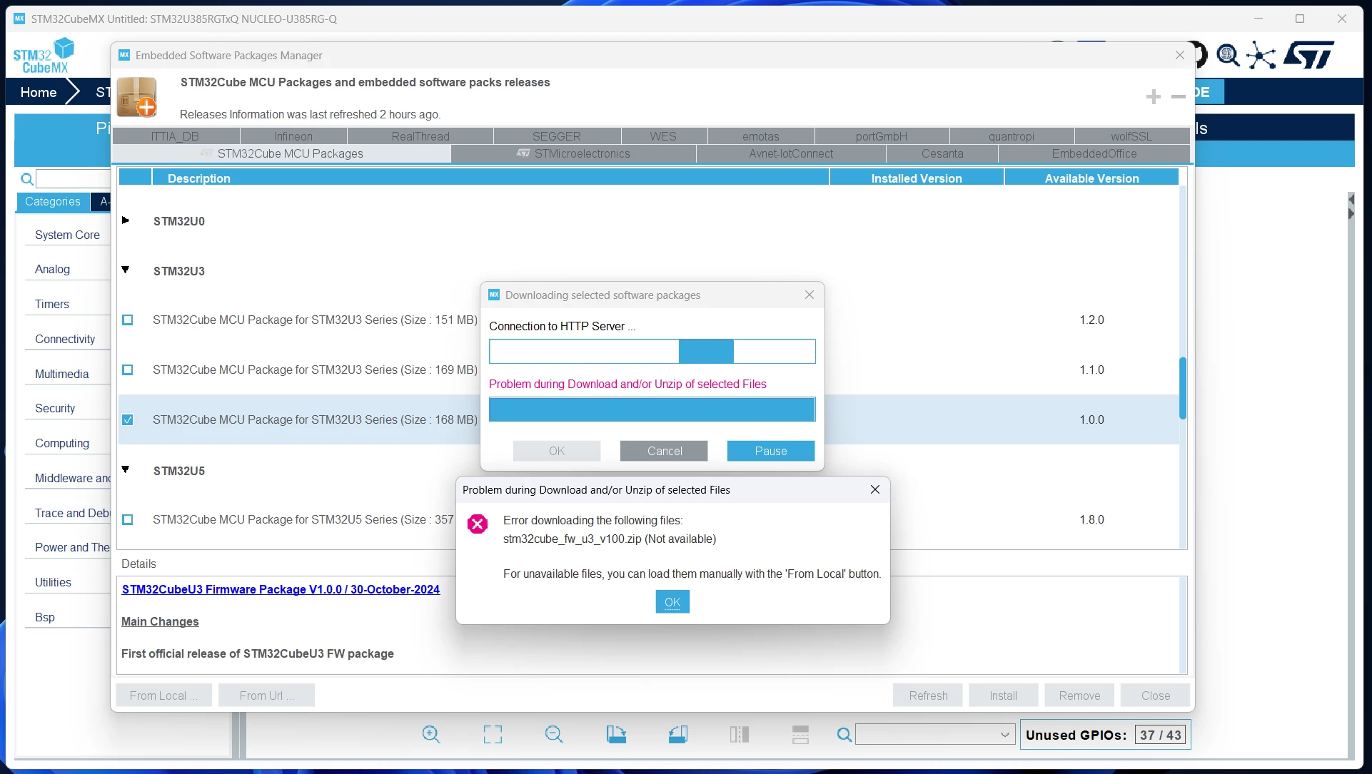Open the pin search dropdown at bottom
This screenshot has width=1372, height=774.
pyautogui.click(x=1004, y=735)
